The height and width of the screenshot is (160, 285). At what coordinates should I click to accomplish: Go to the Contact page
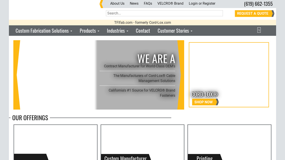(143, 31)
